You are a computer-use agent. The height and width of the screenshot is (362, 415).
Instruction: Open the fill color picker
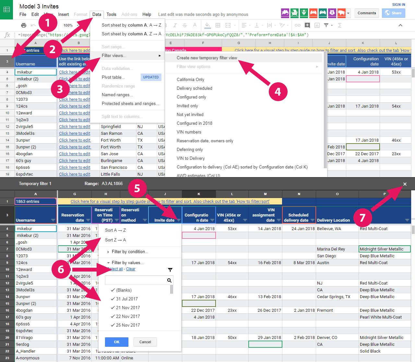[208, 25]
